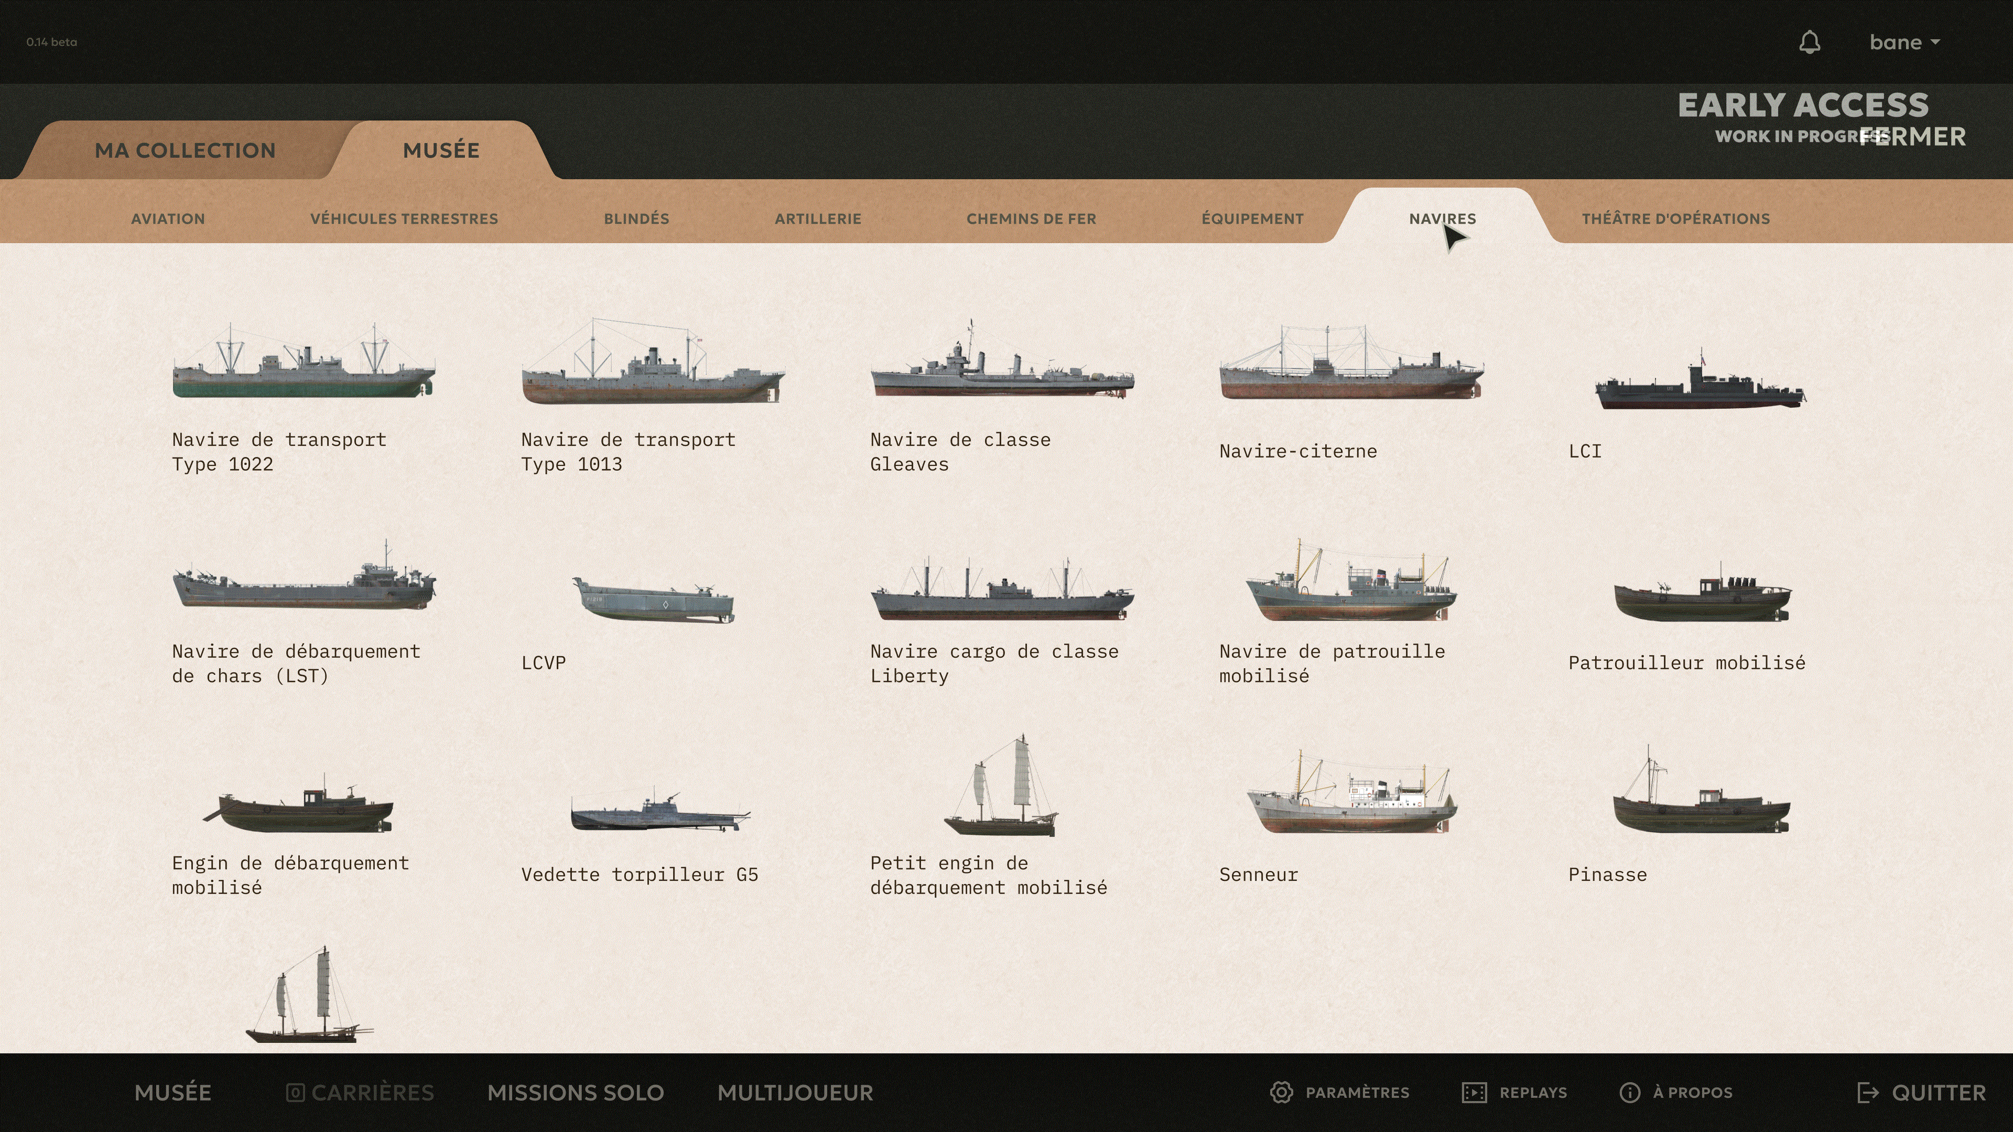Image resolution: width=2013 pixels, height=1132 pixels.
Task: Select the Navires category tab
Action: pos(1443,219)
